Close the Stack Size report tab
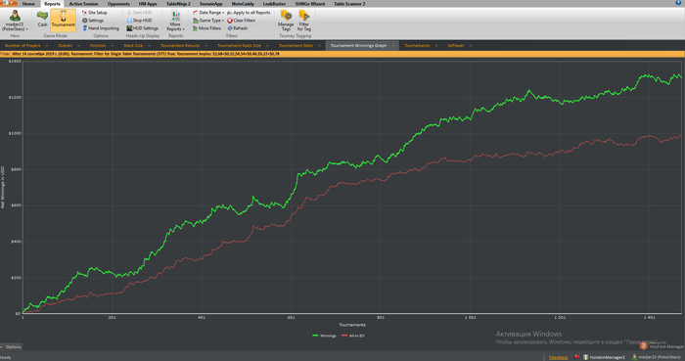Viewport: 685px width, 361px height. click(x=149, y=45)
